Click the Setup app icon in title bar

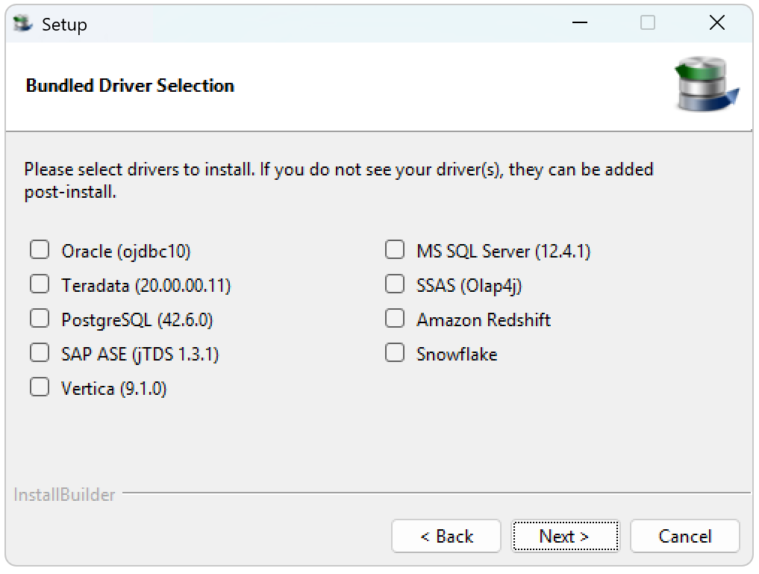[22, 24]
